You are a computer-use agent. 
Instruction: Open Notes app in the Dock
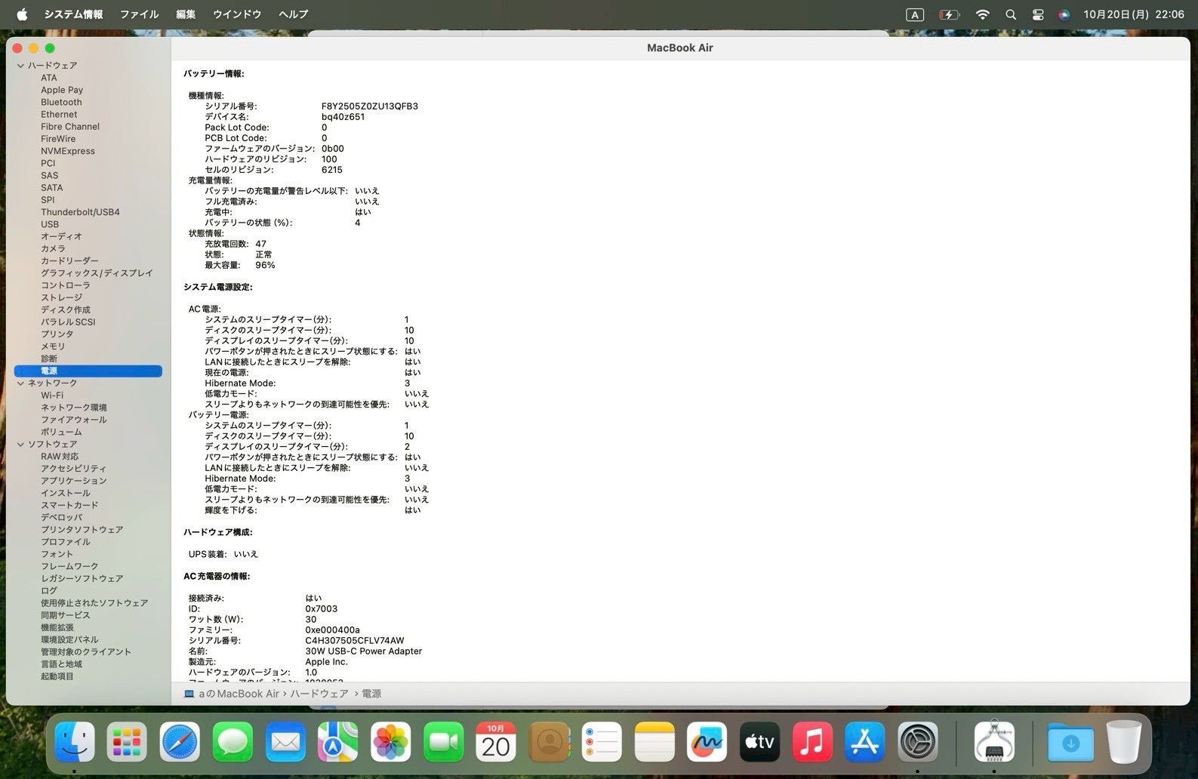654,742
